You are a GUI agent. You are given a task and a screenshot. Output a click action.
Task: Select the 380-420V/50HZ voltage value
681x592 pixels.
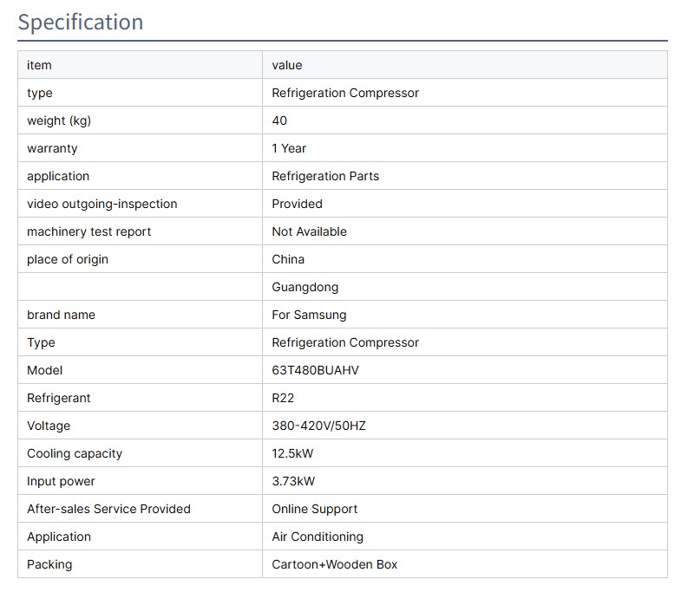pos(318,426)
